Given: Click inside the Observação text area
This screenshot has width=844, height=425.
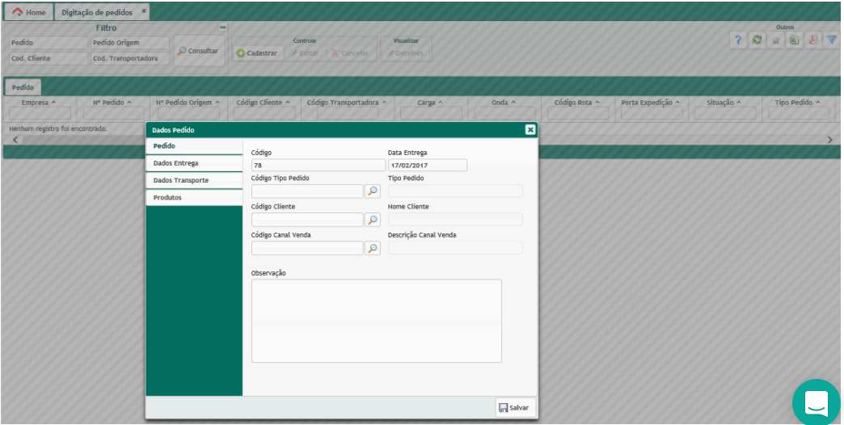Looking at the screenshot, I should 376,321.
